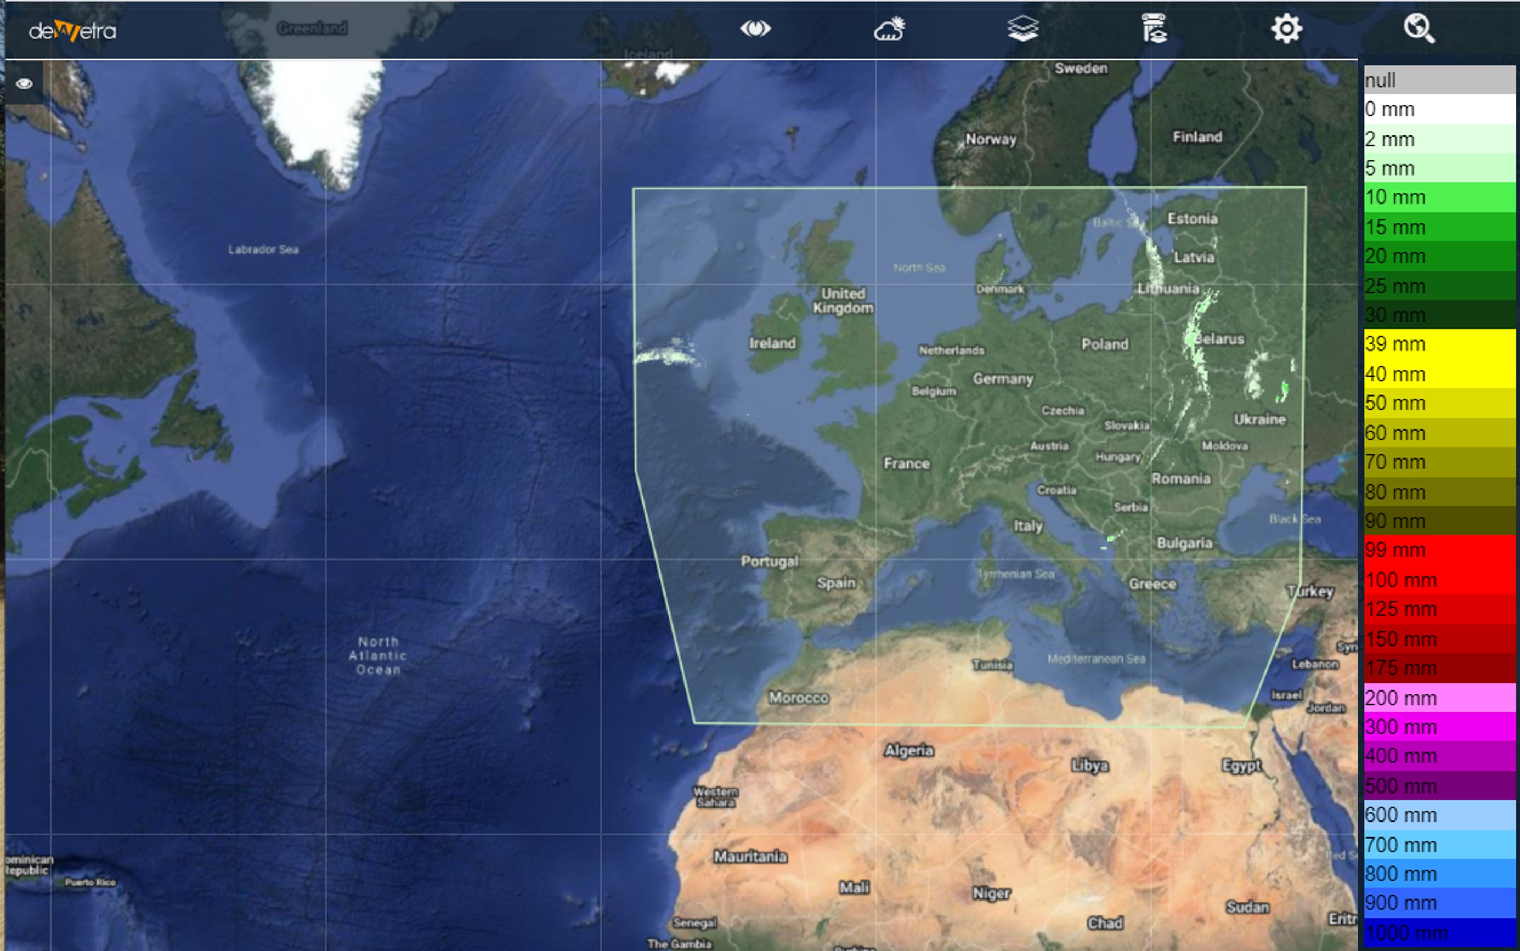
Task: Click the 200 mm pink legend entry
Action: (1439, 698)
